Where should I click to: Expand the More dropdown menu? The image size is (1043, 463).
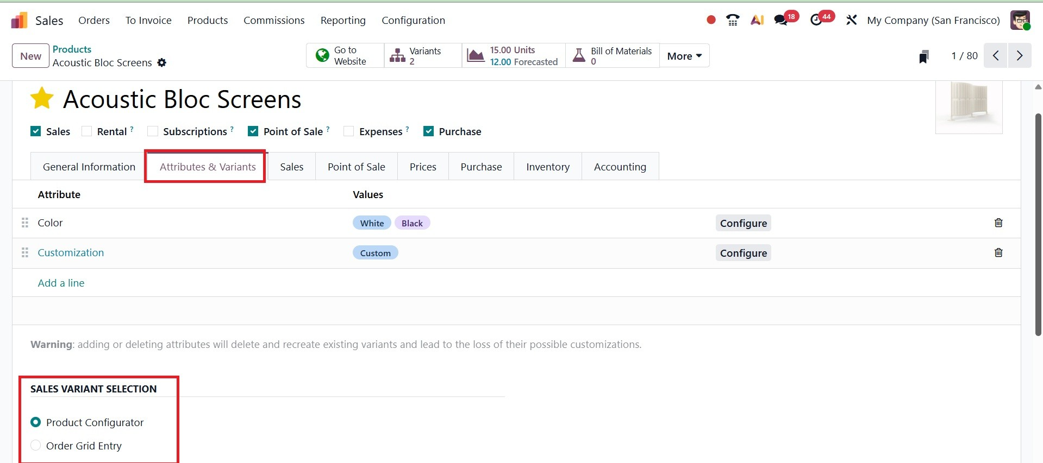click(x=684, y=56)
